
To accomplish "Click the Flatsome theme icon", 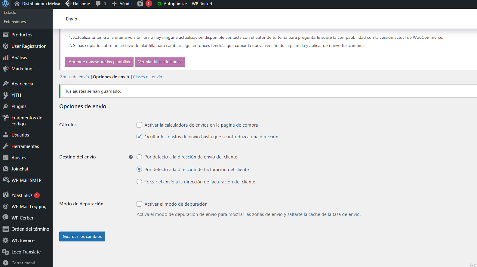I will (x=68, y=4).
